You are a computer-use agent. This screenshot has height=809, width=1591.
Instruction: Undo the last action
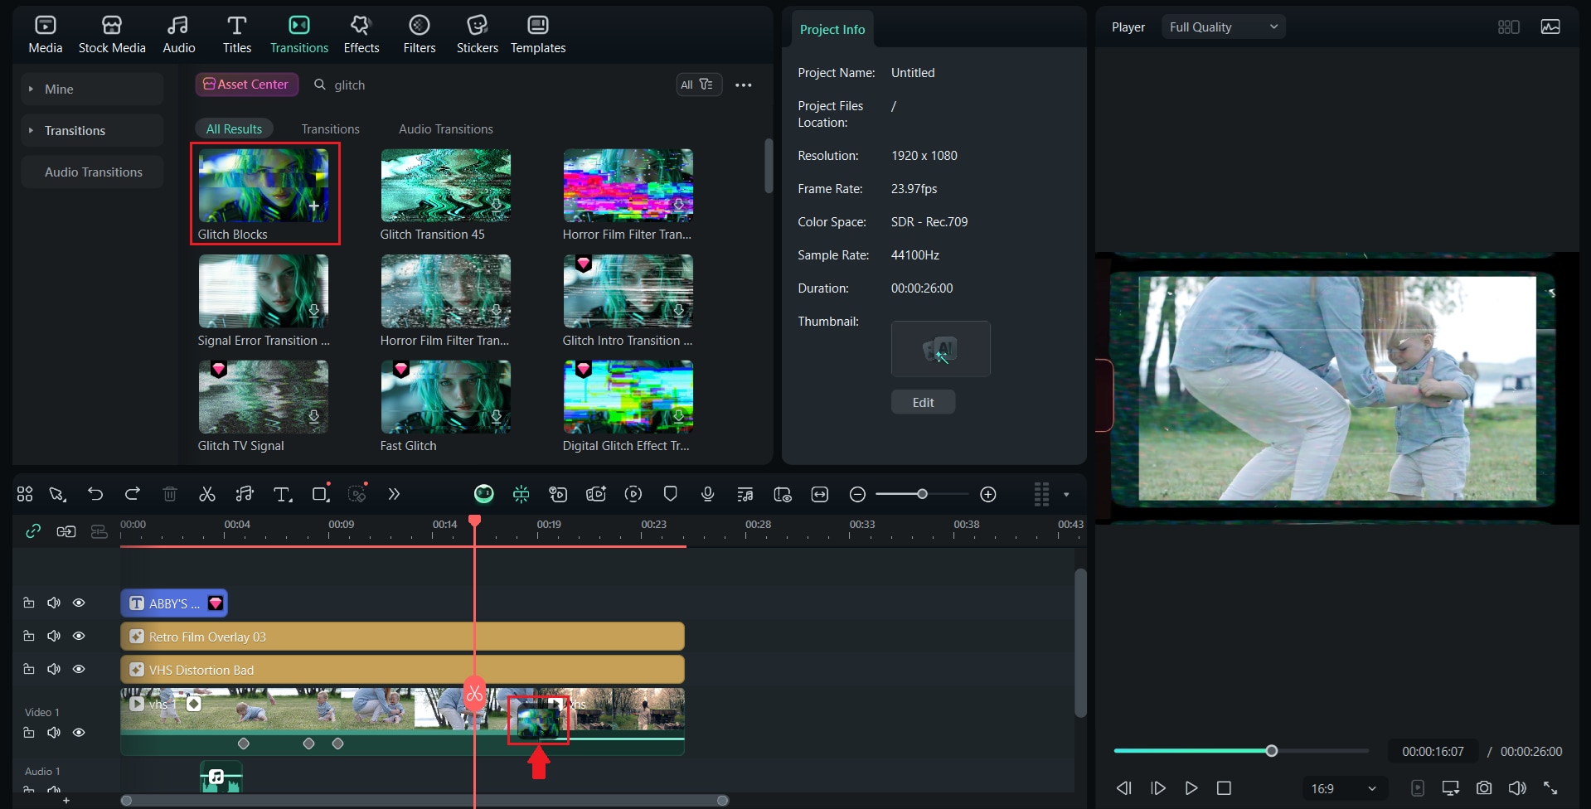pos(95,494)
